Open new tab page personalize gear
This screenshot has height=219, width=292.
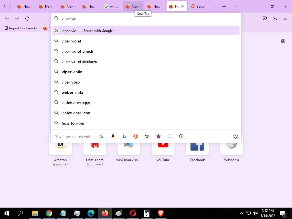(283, 41)
